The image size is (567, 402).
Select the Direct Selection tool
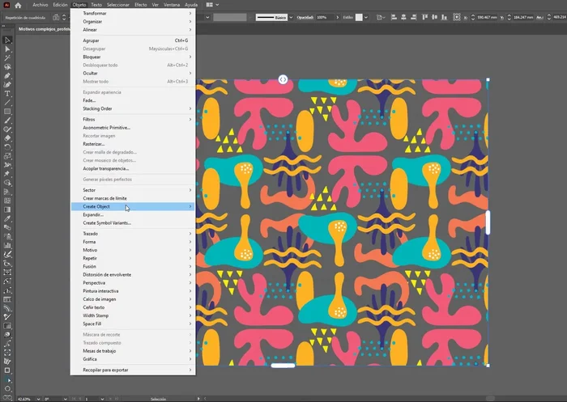[x=7, y=49]
